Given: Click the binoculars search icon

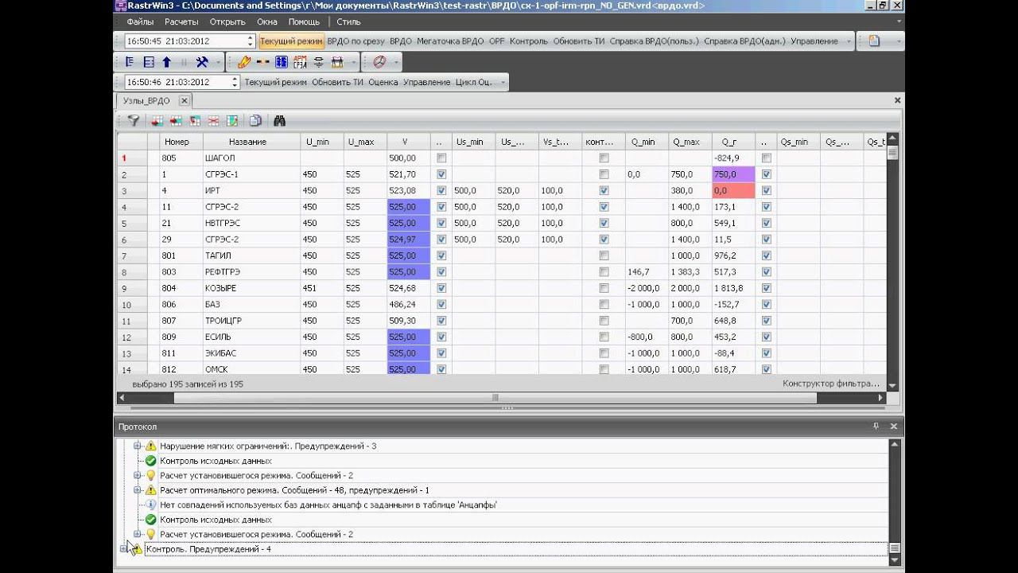Looking at the screenshot, I should [x=280, y=121].
